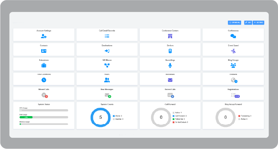
Task: Open Time Conditions clock icon
Action: [x=44, y=80]
